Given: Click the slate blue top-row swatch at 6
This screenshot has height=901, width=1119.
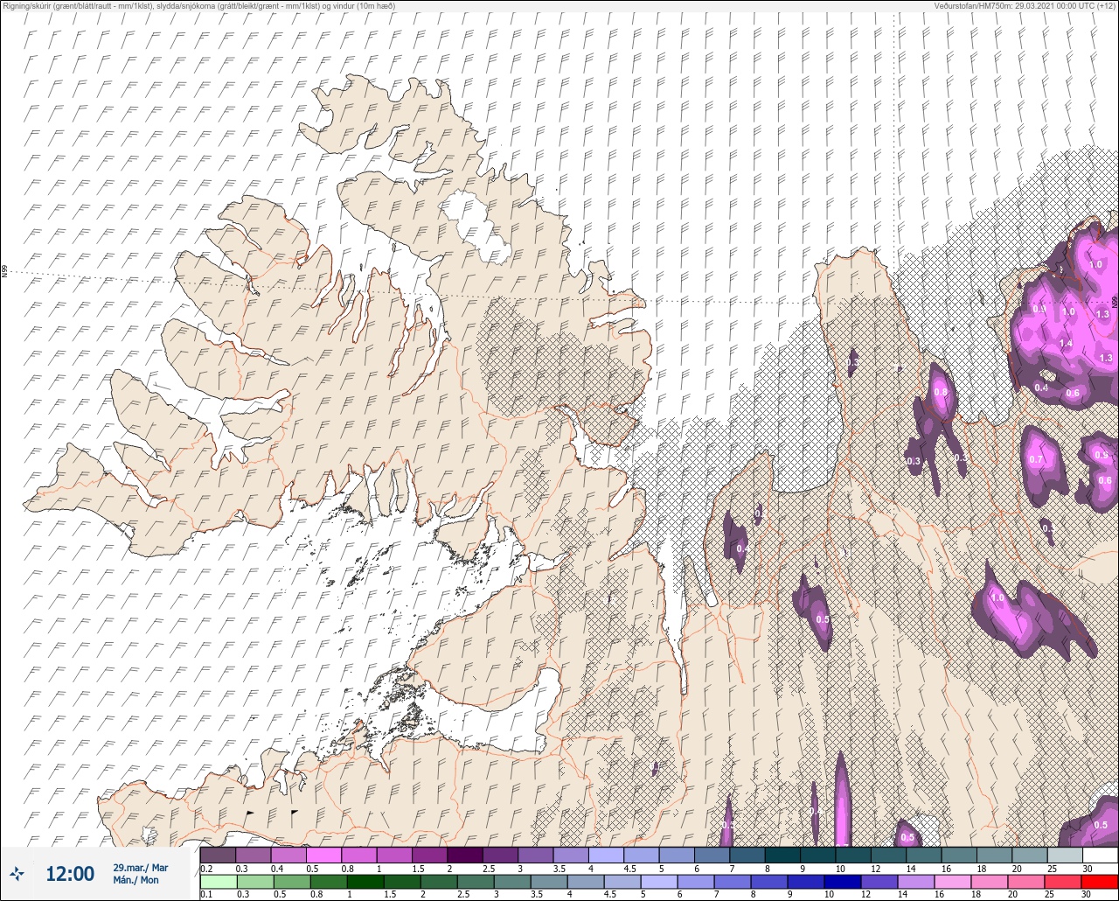Looking at the screenshot, I should (x=712, y=855).
